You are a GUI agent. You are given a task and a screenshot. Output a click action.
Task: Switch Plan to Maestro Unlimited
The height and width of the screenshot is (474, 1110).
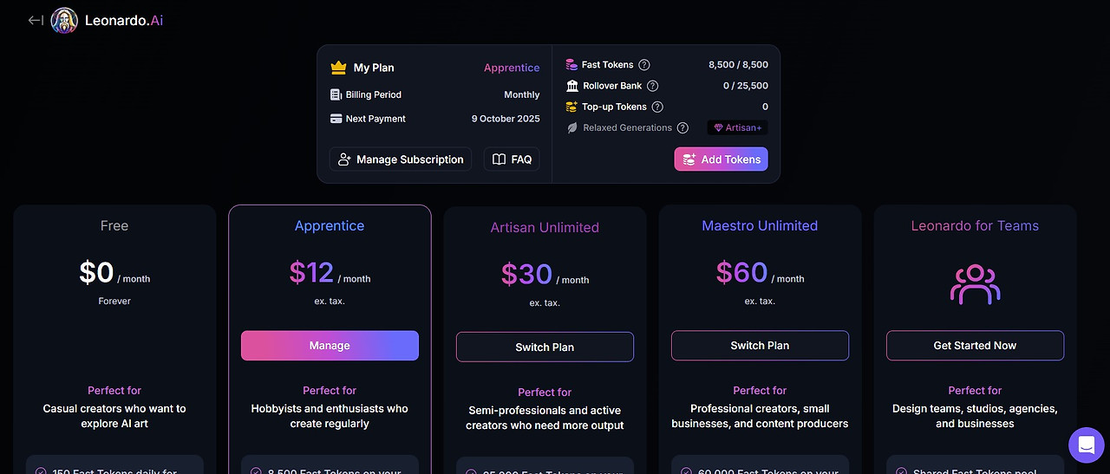pos(760,346)
